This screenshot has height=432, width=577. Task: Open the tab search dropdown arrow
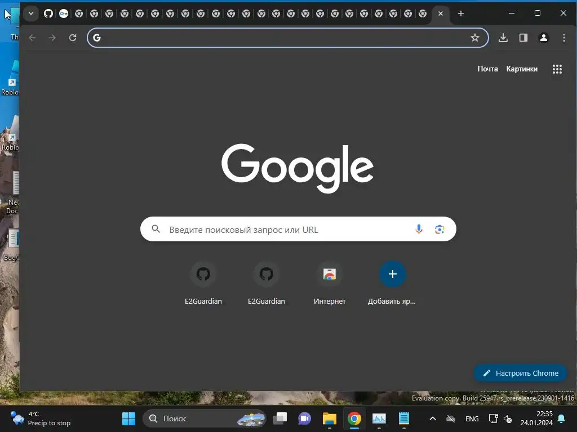(31, 13)
